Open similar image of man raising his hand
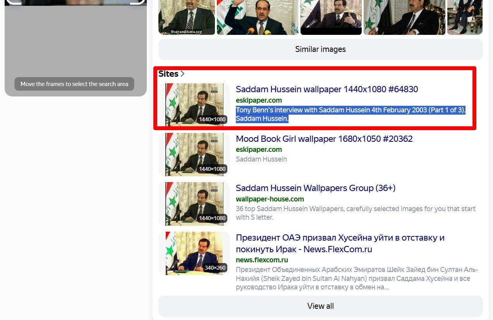493x320 pixels. 258,17
